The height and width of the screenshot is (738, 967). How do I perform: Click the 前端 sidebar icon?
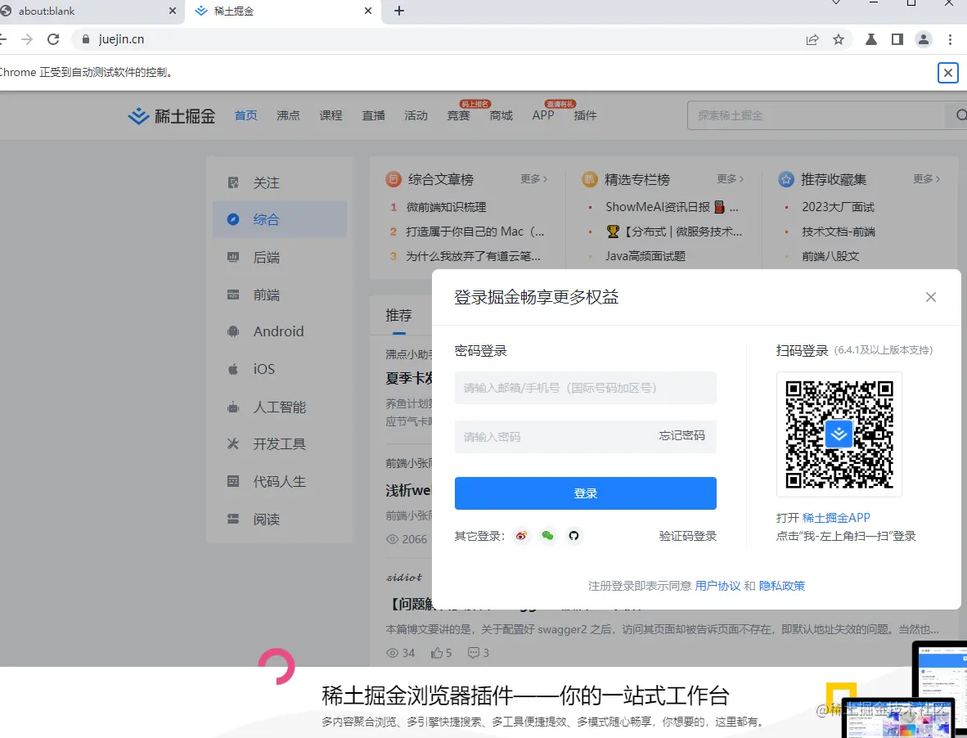click(233, 295)
